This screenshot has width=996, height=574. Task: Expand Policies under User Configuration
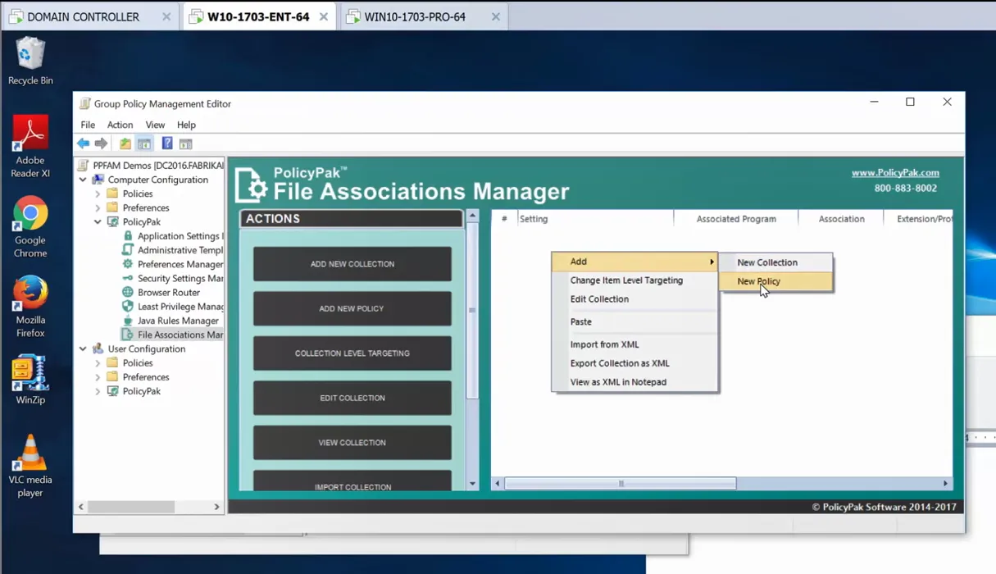coord(98,363)
